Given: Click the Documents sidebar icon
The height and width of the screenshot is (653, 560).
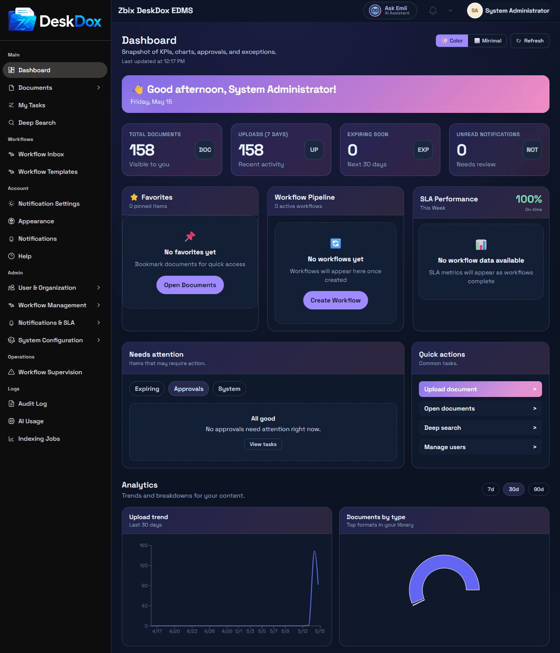Looking at the screenshot, I should pyautogui.click(x=11, y=88).
